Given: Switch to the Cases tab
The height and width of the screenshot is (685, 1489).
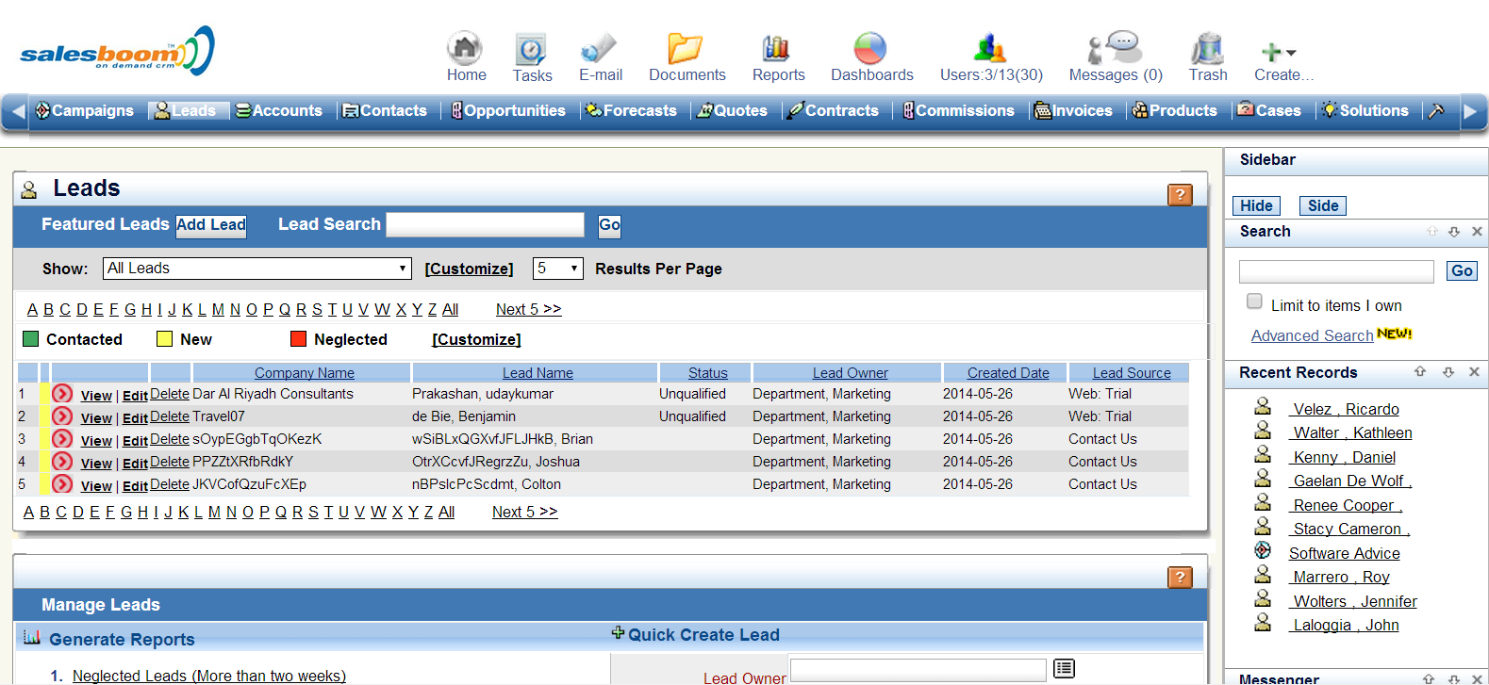Looking at the screenshot, I should pyautogui.click(x=1269, y=110).
